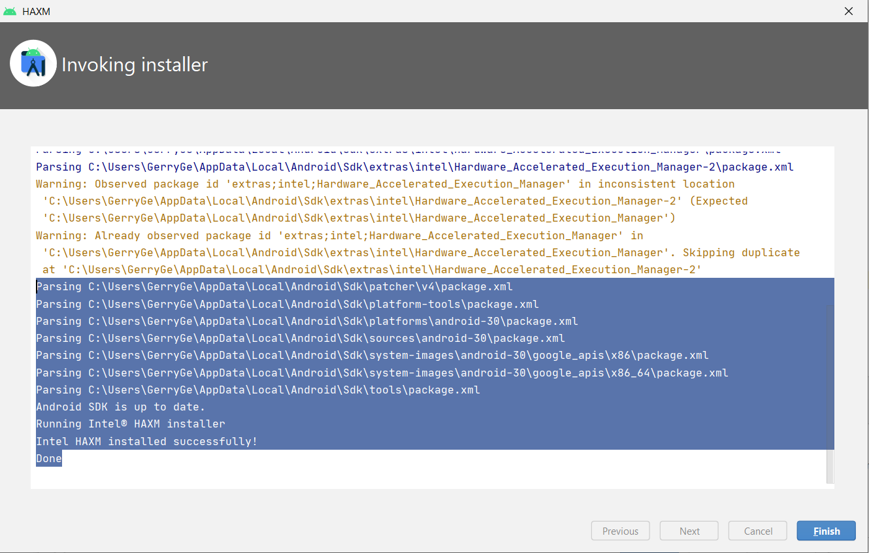Click the Cancel button
The width and height of the screenshot is (869, 553).
[758, 531]
